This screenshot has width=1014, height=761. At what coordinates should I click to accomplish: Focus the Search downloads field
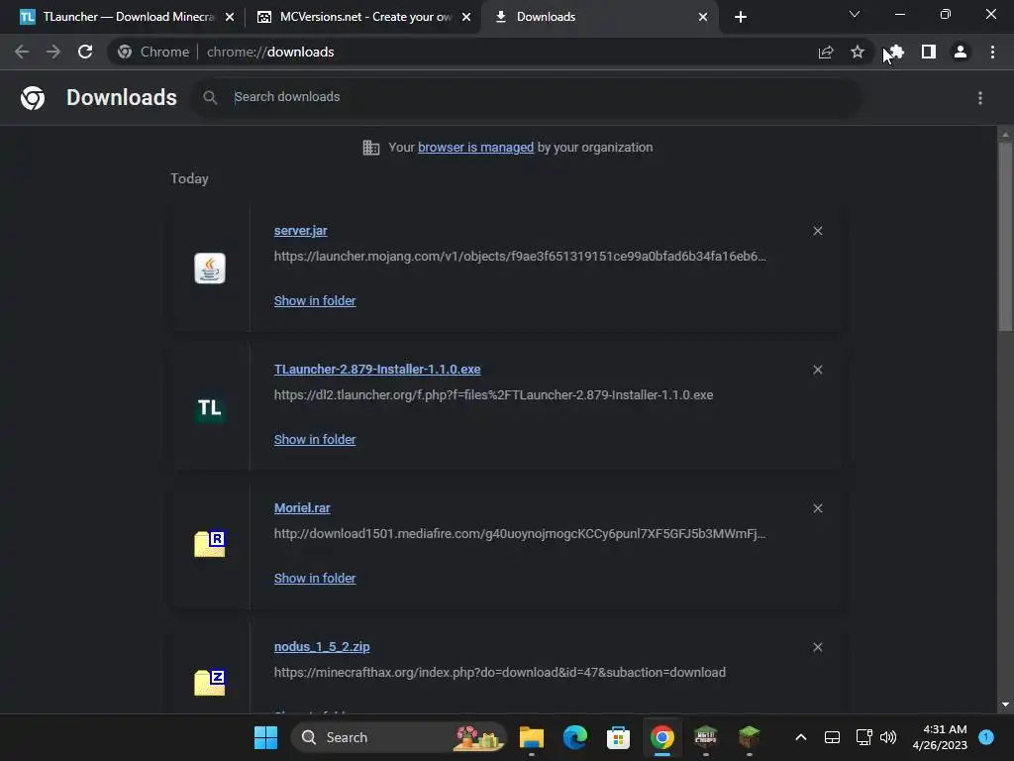[x=527, y=97]
